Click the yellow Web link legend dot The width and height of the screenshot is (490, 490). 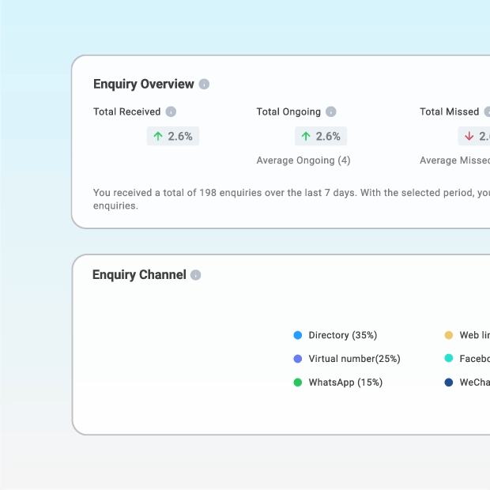tap(448, 335)
